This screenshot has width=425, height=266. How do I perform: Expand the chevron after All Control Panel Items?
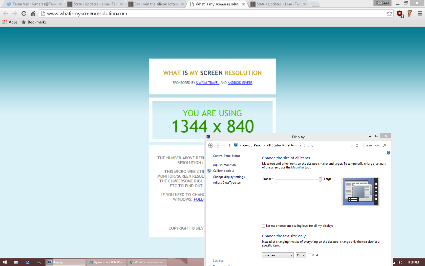[301, 145]
